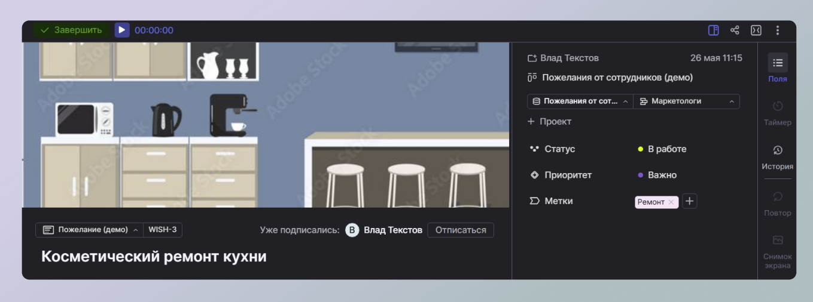Click the Приоритет diamond icon
Viewport: 813px width, 302px height.
click(x=534, y=175)
